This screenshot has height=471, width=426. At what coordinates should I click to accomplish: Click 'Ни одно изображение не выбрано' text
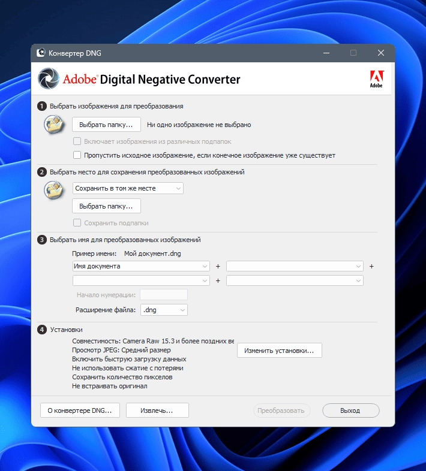click(x=199, y=125)
